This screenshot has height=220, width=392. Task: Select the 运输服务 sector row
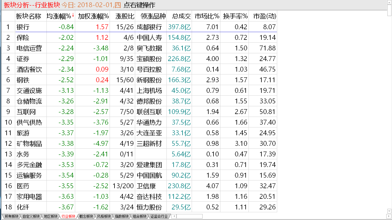139,175
